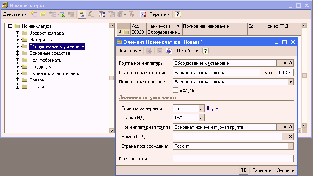Viewport: 313px width, 176px height.
Task: Click the Комментарий input field
Action: pos(233,159)
